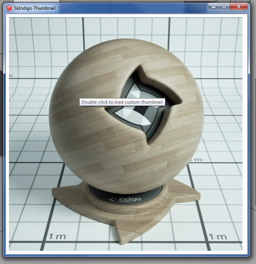The width and height of the screenshot is (256, 264).
Task: Maximize the SkIndigo Thumbnail window
Action: [x=224, y=6]
